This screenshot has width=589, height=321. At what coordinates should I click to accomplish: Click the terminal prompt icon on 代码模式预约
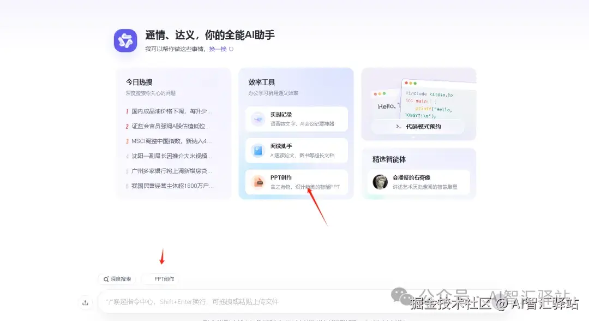click(399, 127)
